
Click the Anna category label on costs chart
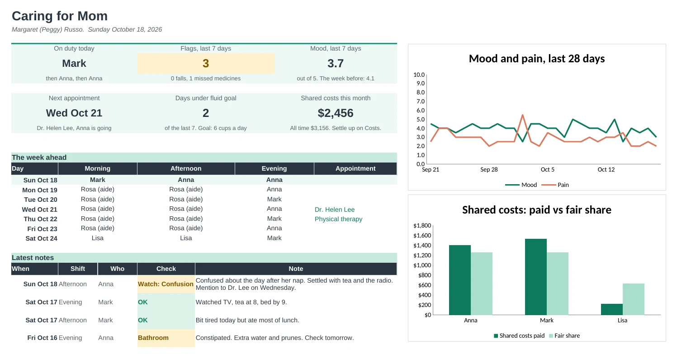pyautogui.click(x=471, y=321)
